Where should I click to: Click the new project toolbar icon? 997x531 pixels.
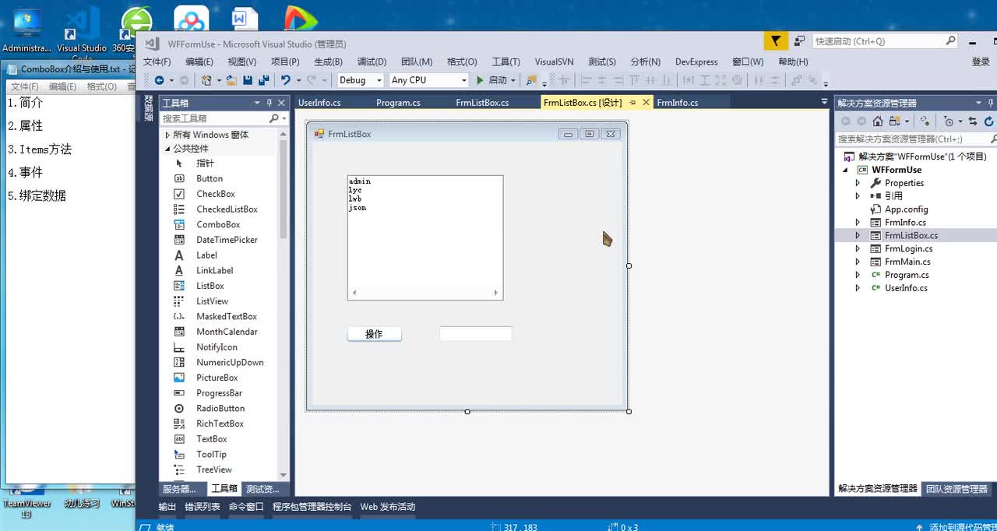[x=206, y=80]
